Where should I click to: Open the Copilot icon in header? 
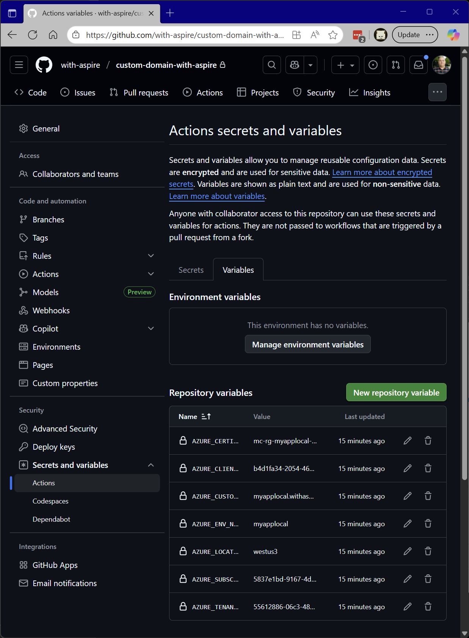pos(295,65)
